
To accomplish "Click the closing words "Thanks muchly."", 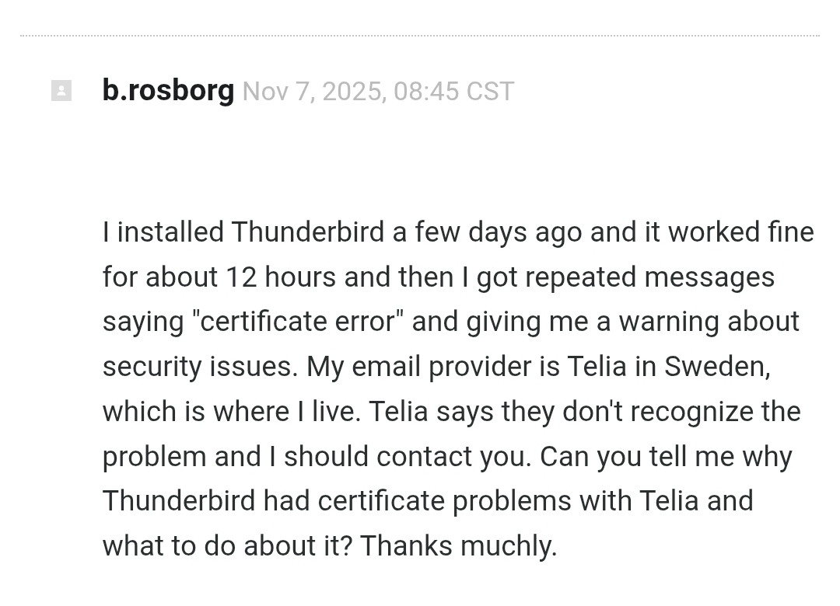I will pyautogui.click(x=458, y=546).
